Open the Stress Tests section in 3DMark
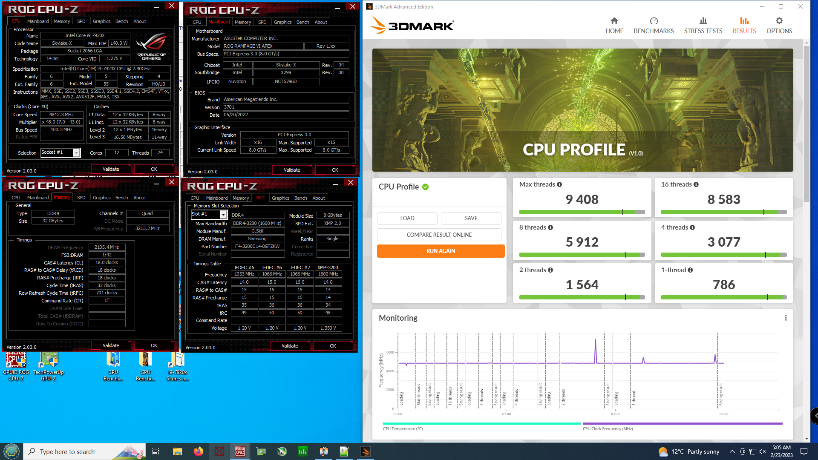The image size is (818, 460). (703, 26)
